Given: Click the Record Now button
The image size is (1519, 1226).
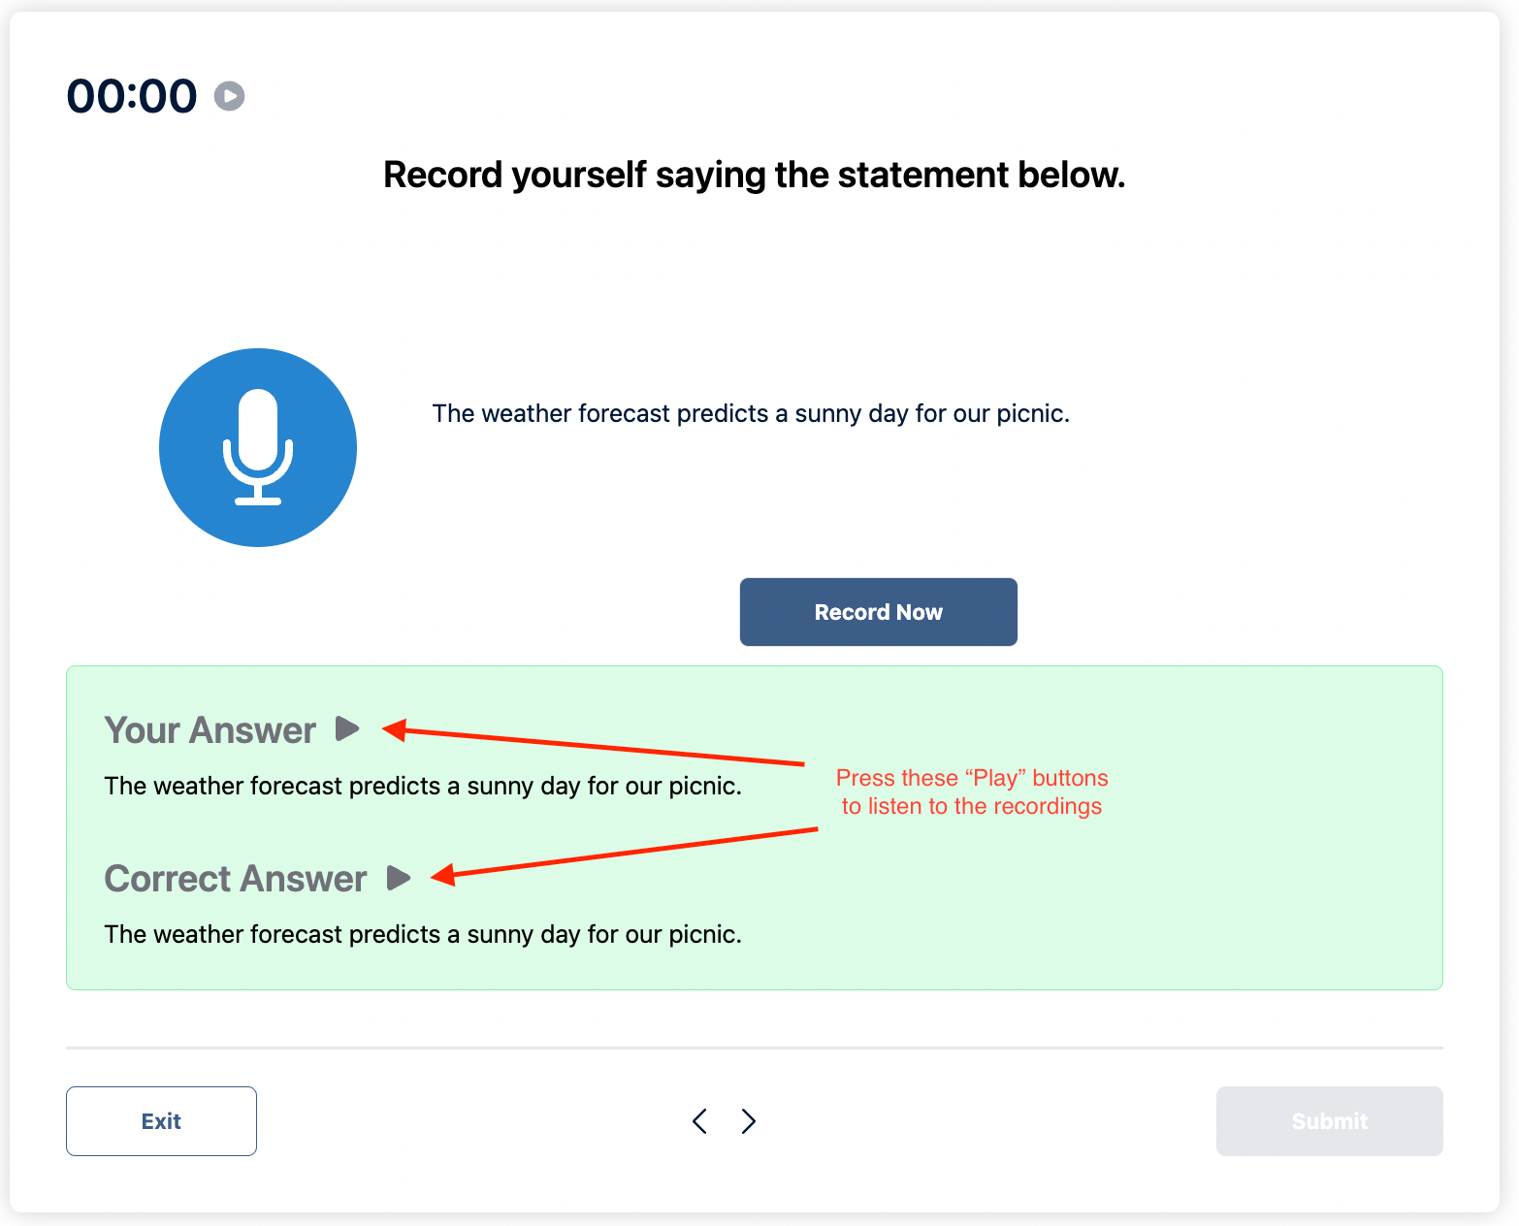Looking at the screenshot, I should [878, 612].
